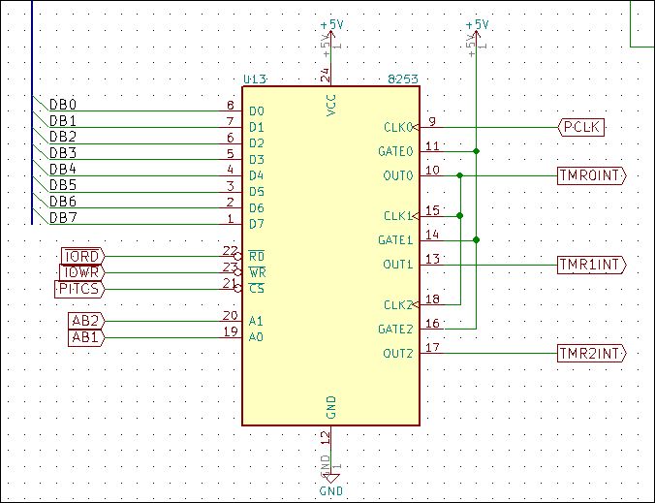Click the CLK0 pin name
Screen dimensions: 655x503
pyautogui.click(x=398, y=127)
